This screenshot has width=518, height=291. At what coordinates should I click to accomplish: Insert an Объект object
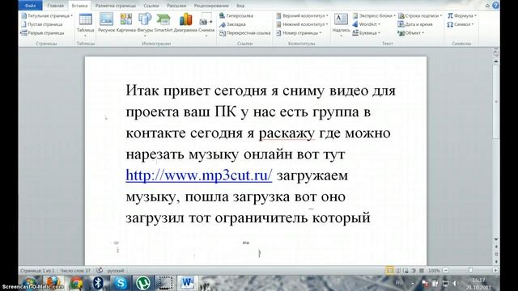(x=411, y=32)
